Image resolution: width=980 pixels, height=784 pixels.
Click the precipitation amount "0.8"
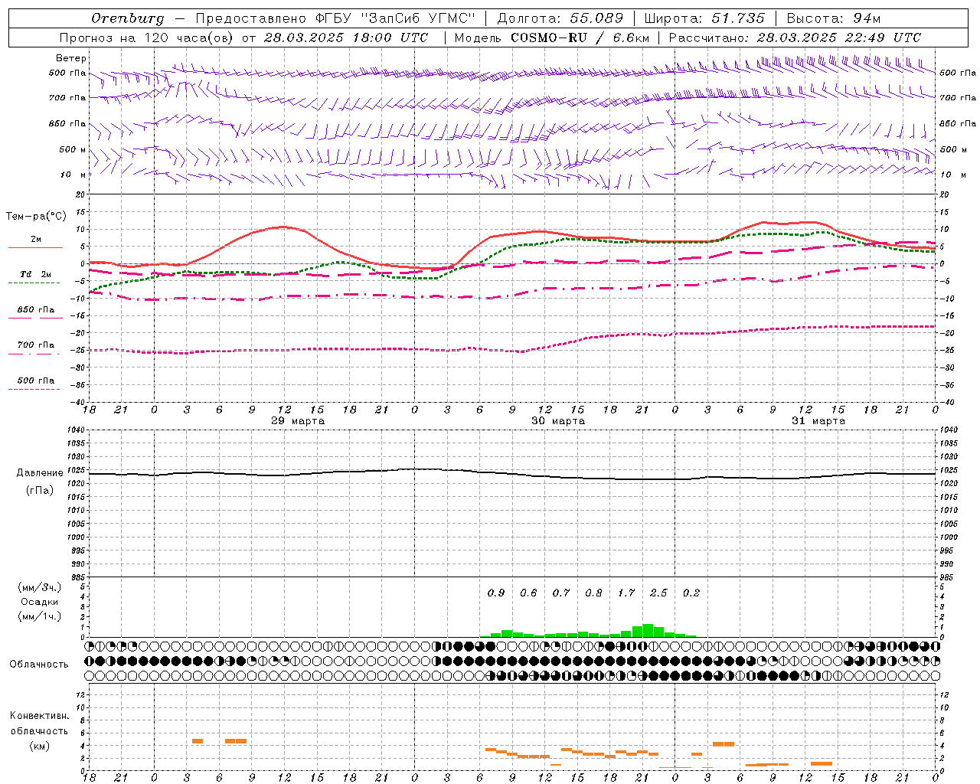pos(593,593)
